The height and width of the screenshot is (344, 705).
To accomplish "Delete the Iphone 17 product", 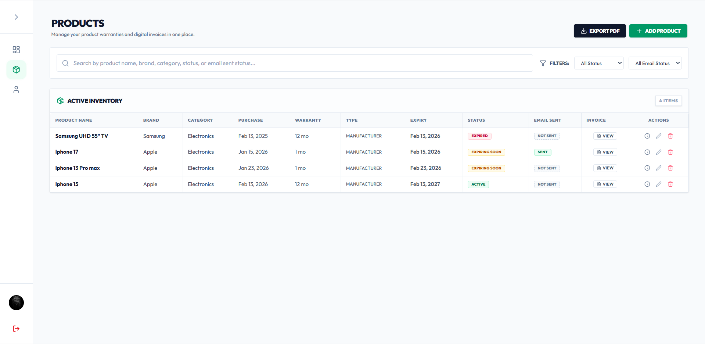I will 670,152.
